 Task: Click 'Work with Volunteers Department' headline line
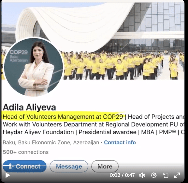(50, 124)
